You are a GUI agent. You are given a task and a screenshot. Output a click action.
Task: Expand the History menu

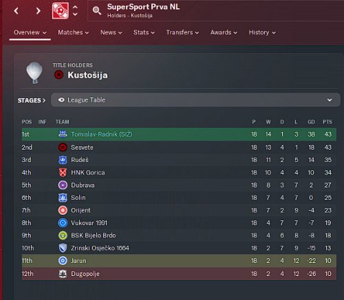coord(262,32)
